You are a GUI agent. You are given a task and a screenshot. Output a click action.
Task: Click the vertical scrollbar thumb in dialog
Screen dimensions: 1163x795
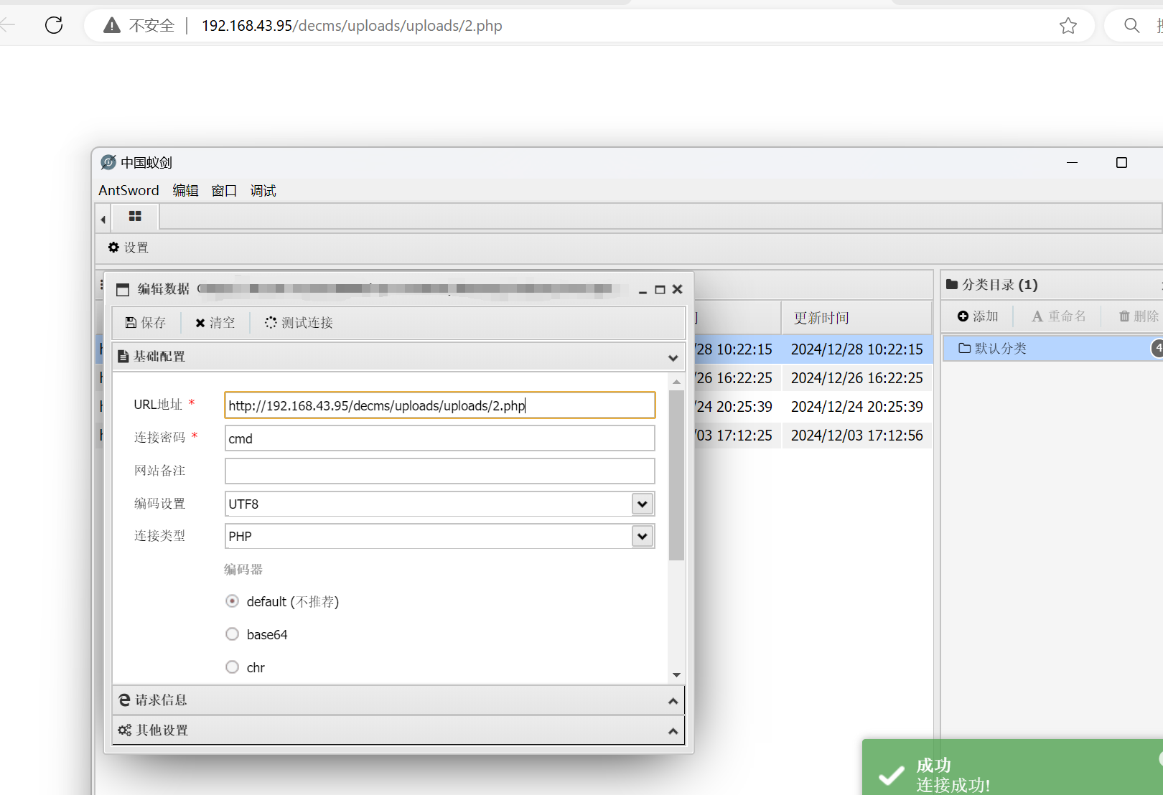pos(676,475)
